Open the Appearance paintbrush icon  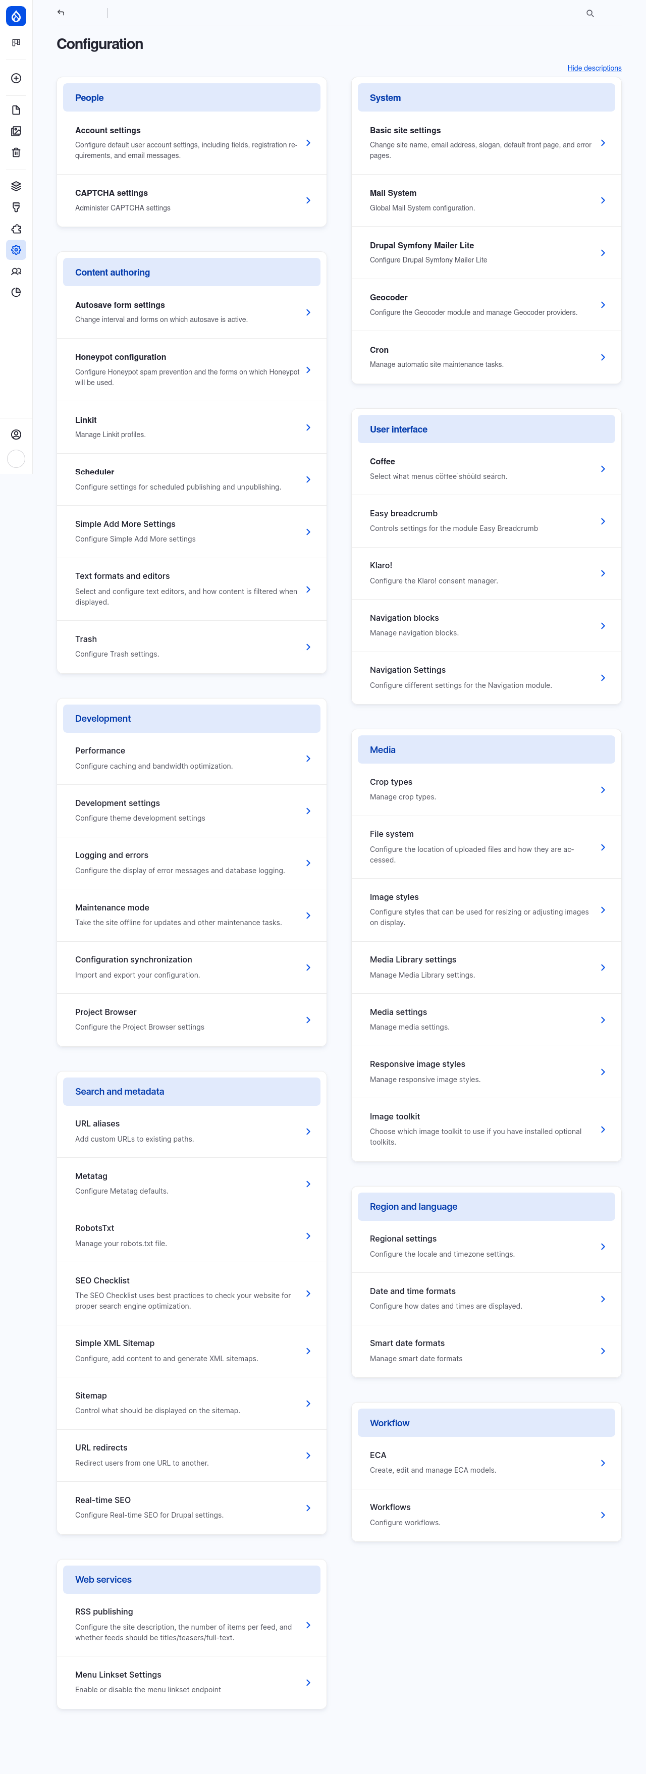click(16, 207)
